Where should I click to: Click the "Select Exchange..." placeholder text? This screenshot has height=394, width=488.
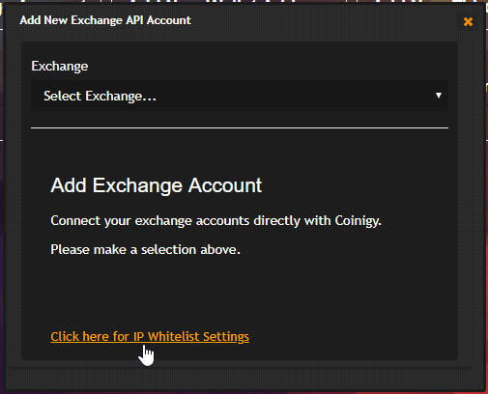pyautogui.click(x=100, y=96)
